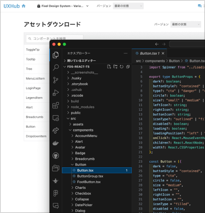Image resolution: width=205 pixels, height=213 pixels.
Task: Expand the Breadcrumb folder in file tree
Action: (x=97, y=159)
